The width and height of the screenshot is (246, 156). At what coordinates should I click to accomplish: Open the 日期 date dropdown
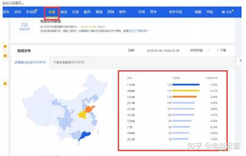pos(132,50)
